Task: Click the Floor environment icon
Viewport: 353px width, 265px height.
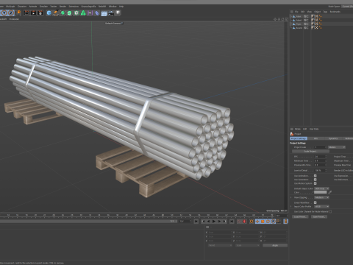Action: [104, 13]
